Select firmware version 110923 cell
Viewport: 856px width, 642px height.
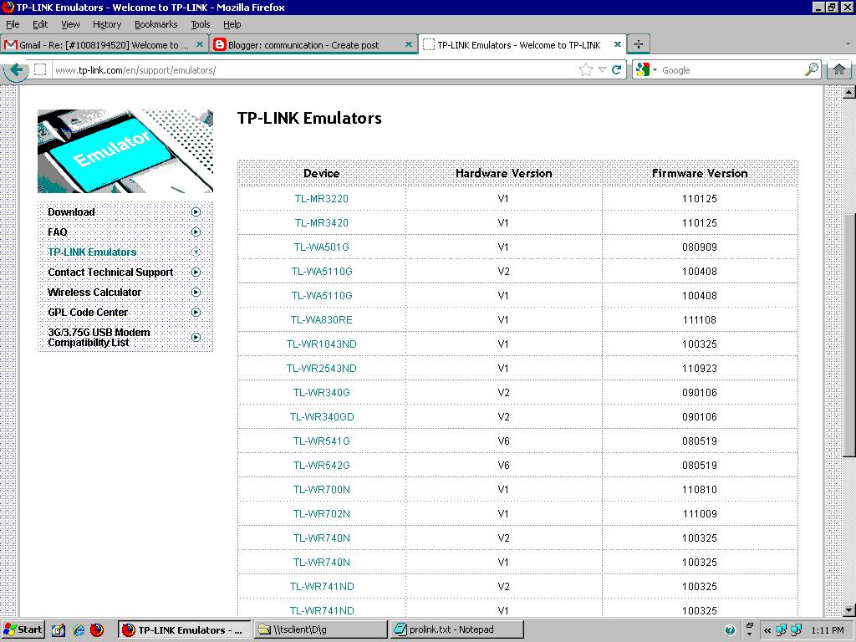(700, 369)
